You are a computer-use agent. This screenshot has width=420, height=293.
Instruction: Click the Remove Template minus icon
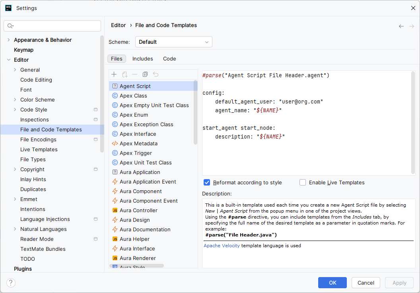135,74
